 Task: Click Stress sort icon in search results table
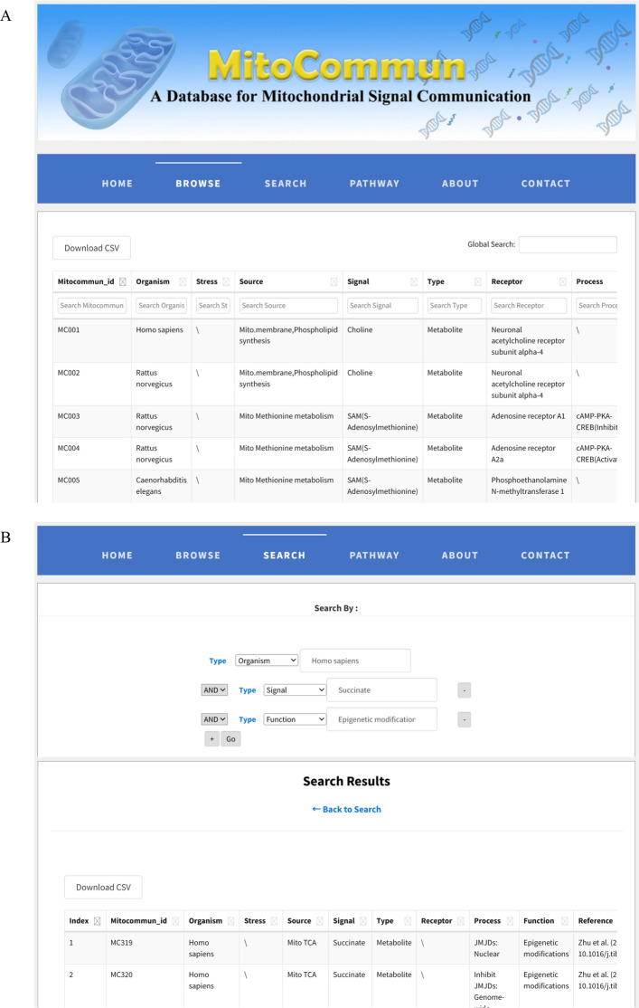(274, 920)
